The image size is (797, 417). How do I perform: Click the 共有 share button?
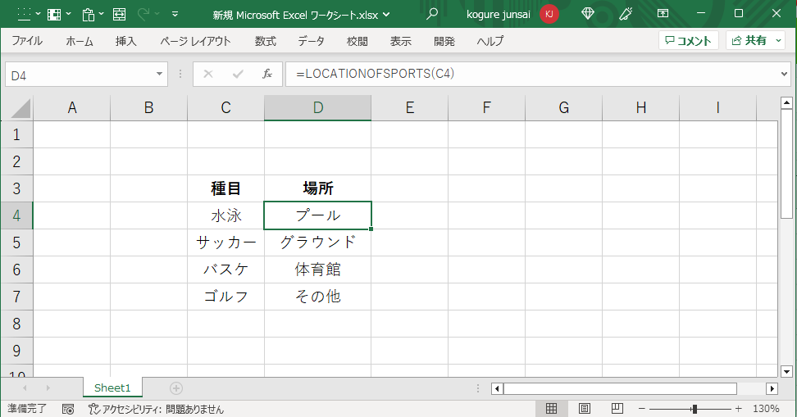pyautogui.click(x=749, y=41)
